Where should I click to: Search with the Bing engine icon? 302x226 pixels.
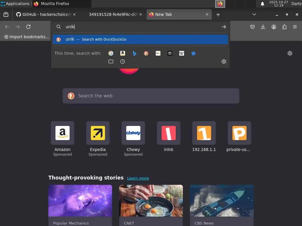click(x=134, y=53)
